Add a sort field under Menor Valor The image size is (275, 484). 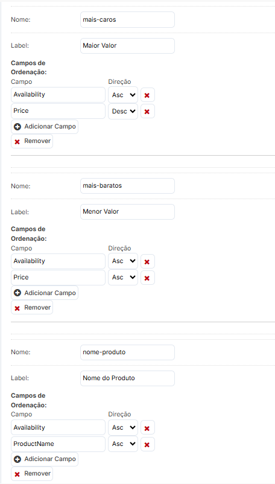point(45,293)
